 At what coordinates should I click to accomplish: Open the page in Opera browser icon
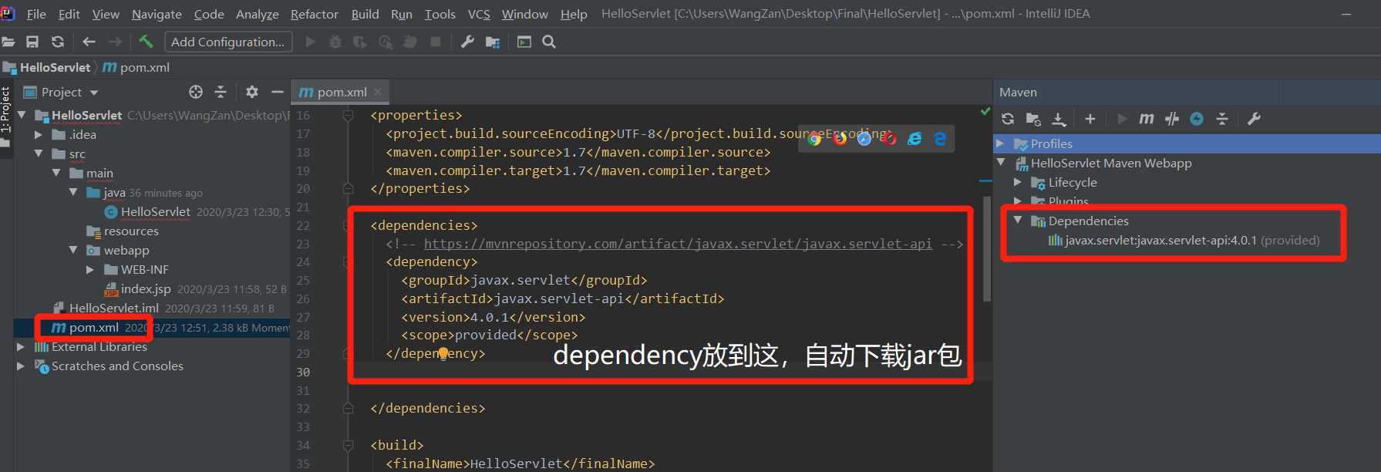pyautogui.click(x=889, y=139)
